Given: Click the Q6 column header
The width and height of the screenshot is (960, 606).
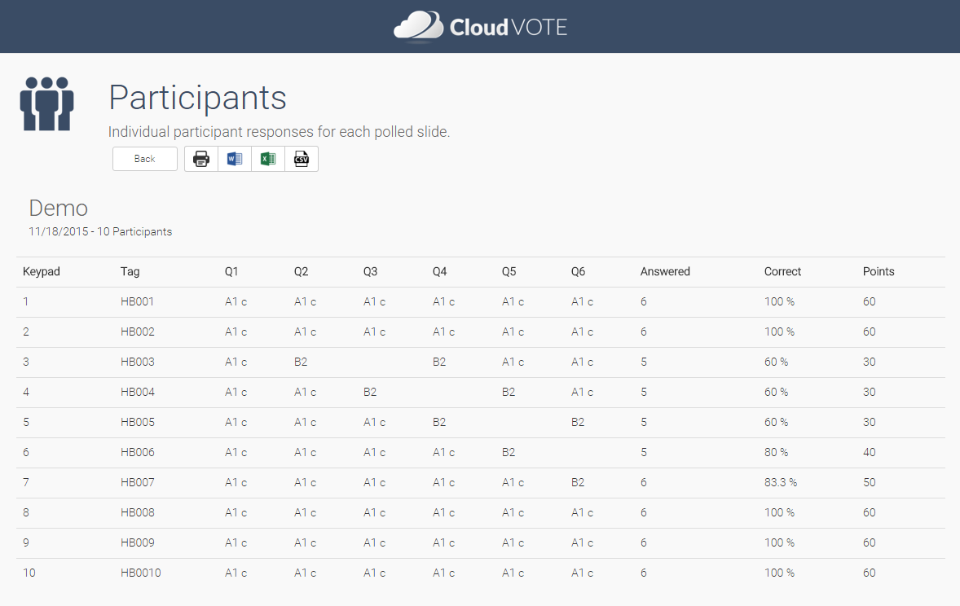Looking at the screenshot, I should coord(578,271).
